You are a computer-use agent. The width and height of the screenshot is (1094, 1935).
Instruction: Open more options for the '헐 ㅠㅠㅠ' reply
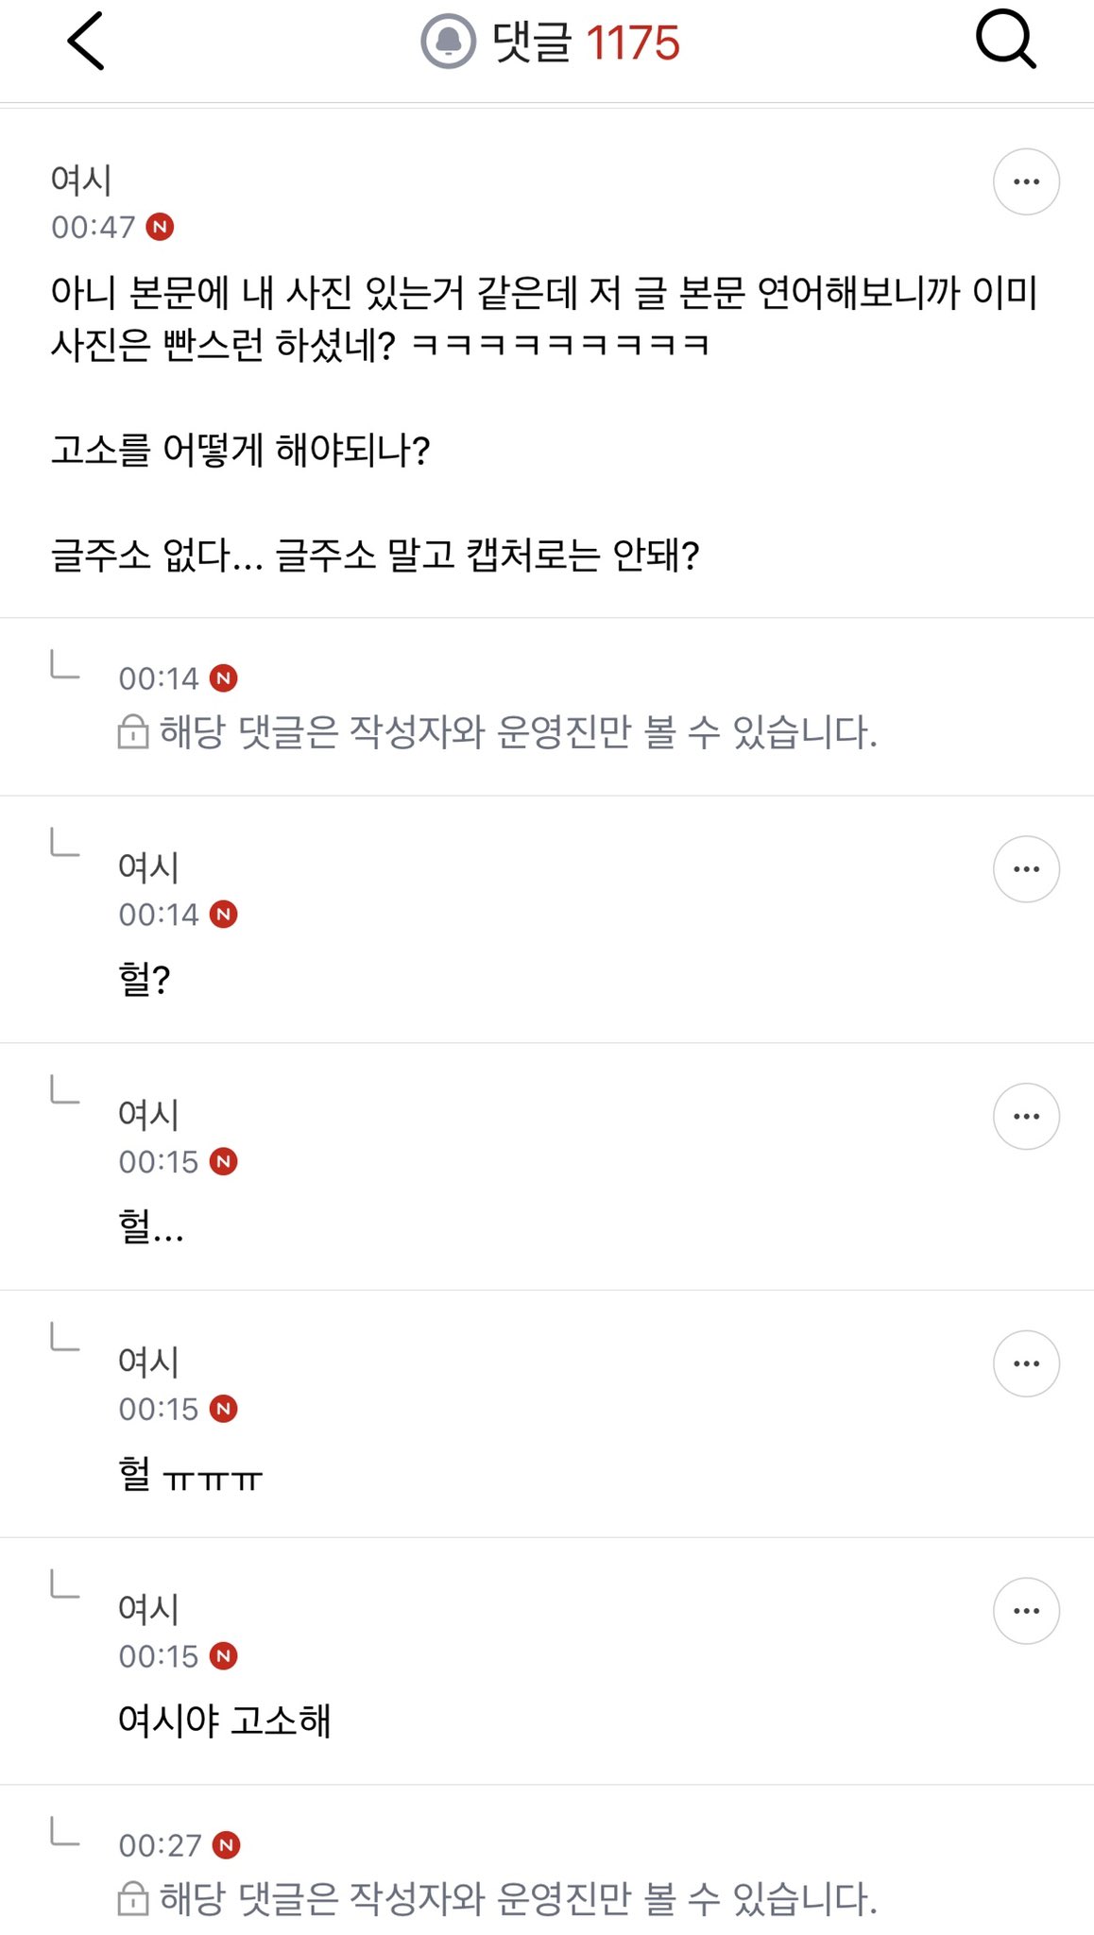(1026, 1363)
